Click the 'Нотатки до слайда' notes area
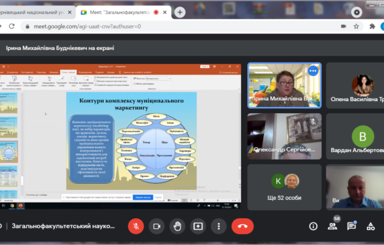This screenshot has width=384, height=245. pos(37,195)
